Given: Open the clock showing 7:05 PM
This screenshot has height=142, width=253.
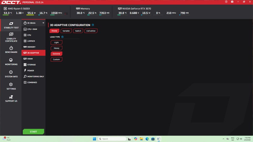Looking at the screenshot, I should click(x=247, y=139).
